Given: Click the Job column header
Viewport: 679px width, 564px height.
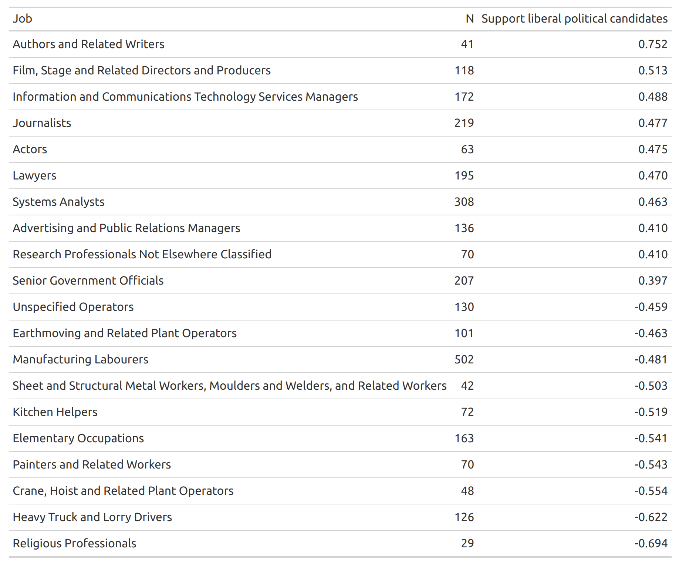Looking at the screenshot, I should 22,19.
